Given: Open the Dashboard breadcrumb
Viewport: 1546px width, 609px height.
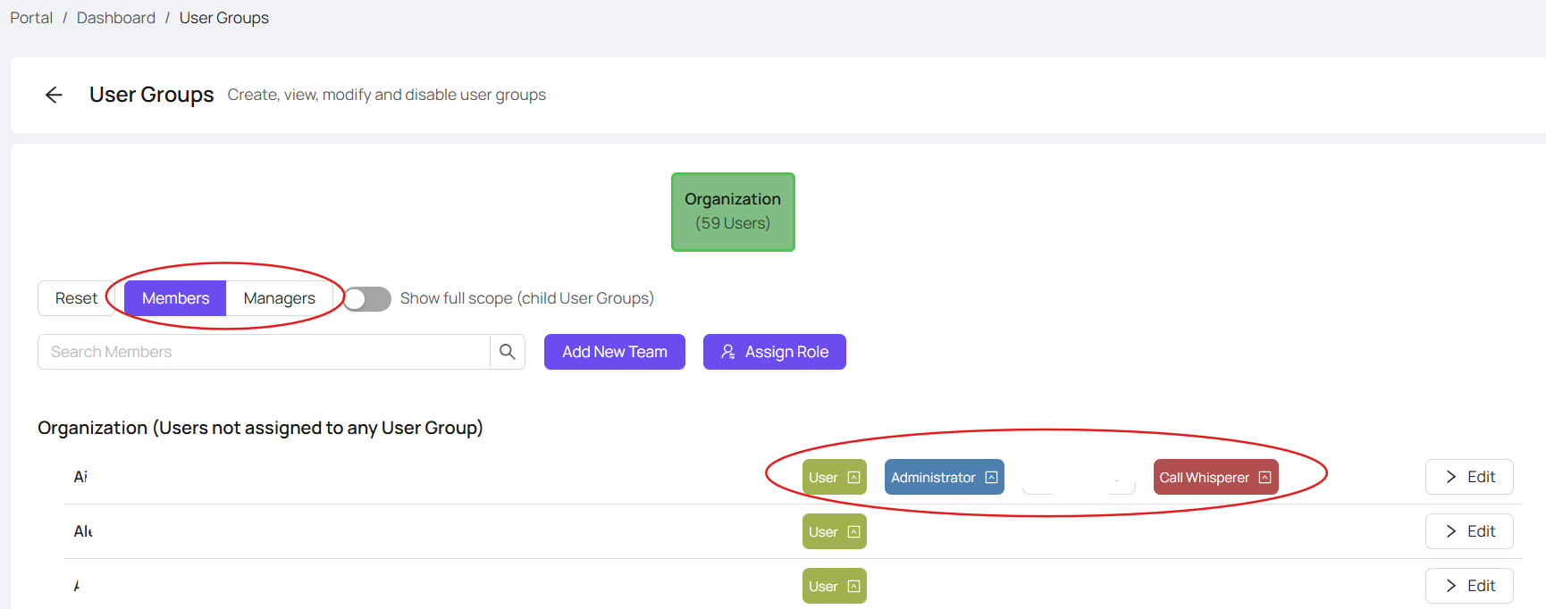Looking at the screenshot, I should click(116, 18).
